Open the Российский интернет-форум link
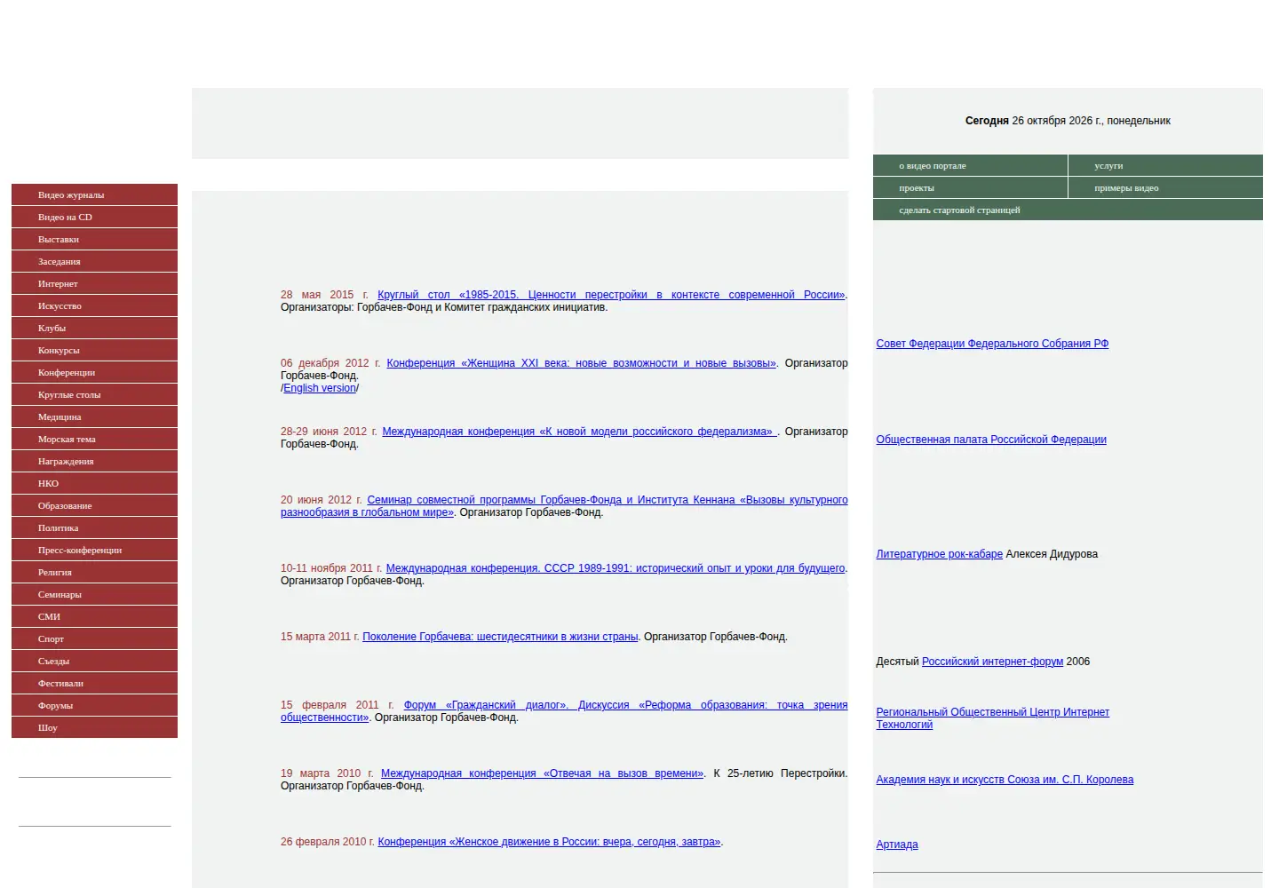1279x888 pixels. [x=992, y=662]
